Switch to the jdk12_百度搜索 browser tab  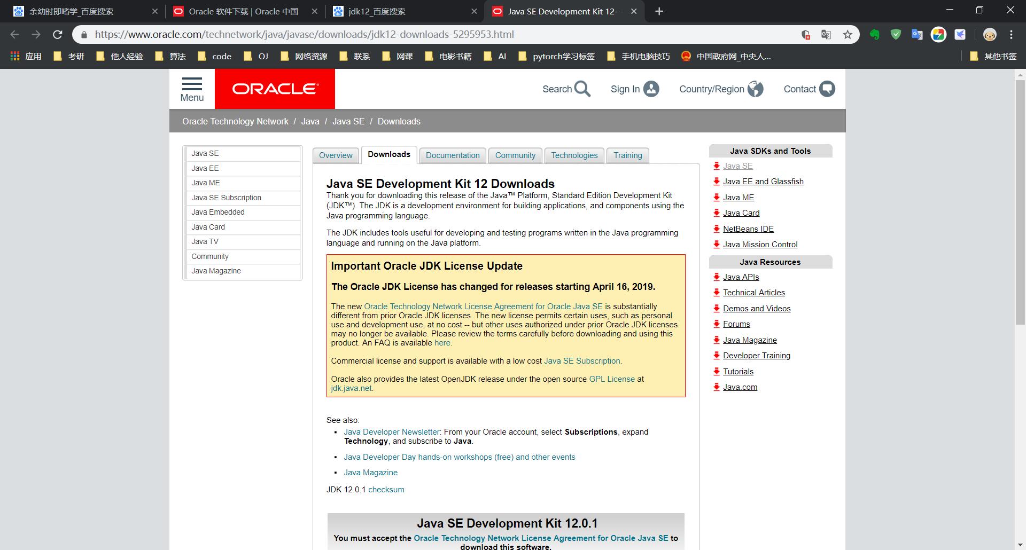(405, 11)
